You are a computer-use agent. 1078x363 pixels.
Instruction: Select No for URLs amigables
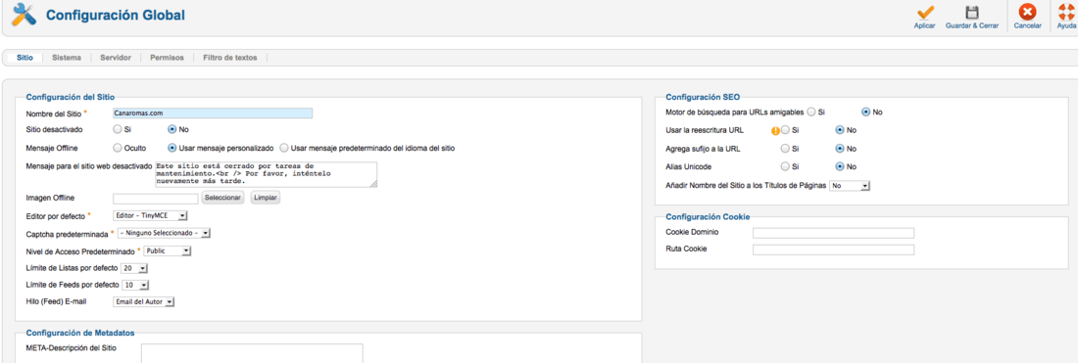tap(866, 112)
